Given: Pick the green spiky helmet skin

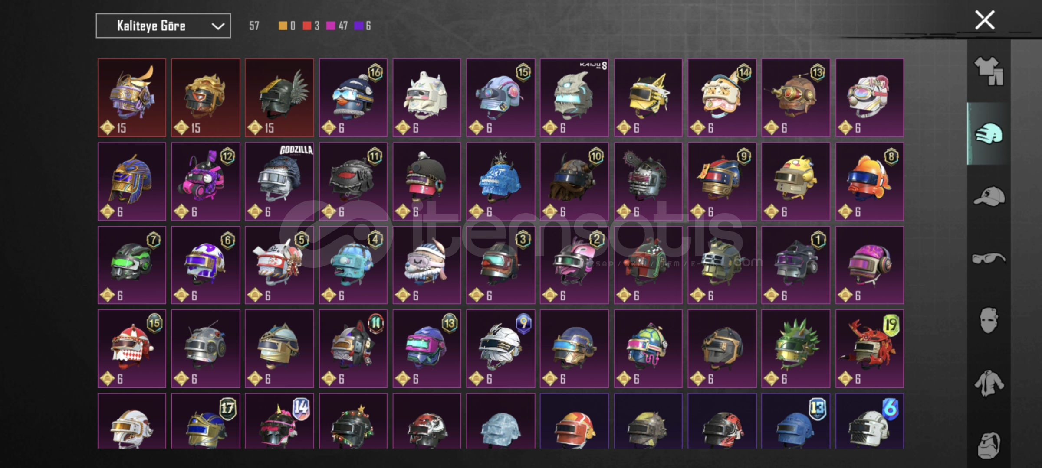Looking at the screenshot, I should tap(795, 349).
